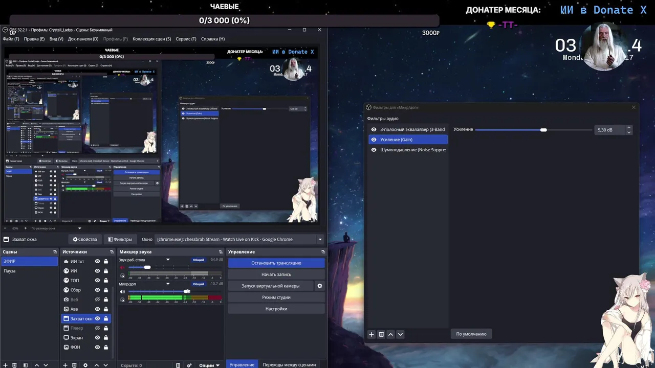Move filter up in filters window

(390, 334)
